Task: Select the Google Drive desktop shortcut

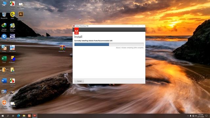Action: point(12,71)
